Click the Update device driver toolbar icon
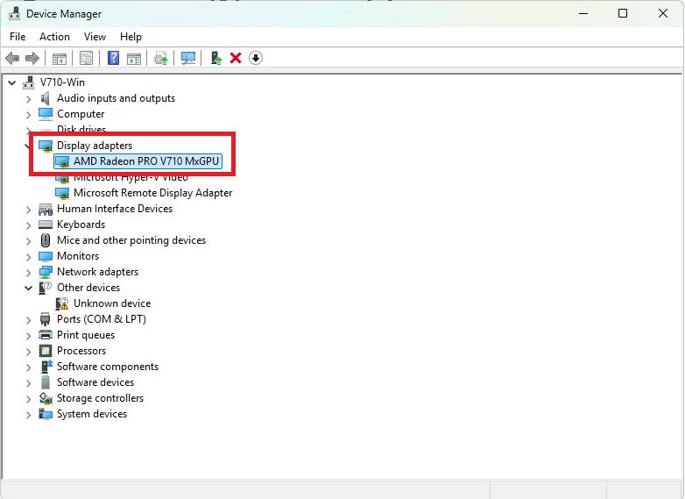The width and height of the screenshot is (685, 499). pos(161,58)
